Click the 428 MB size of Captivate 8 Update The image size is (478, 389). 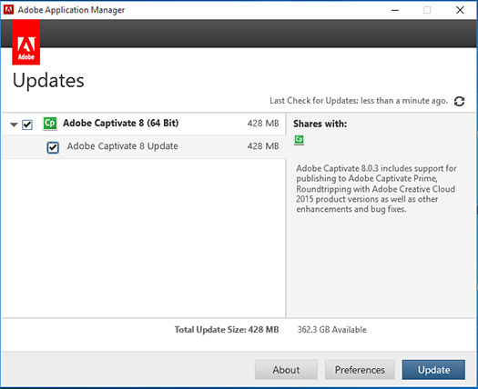click(263, 146)
